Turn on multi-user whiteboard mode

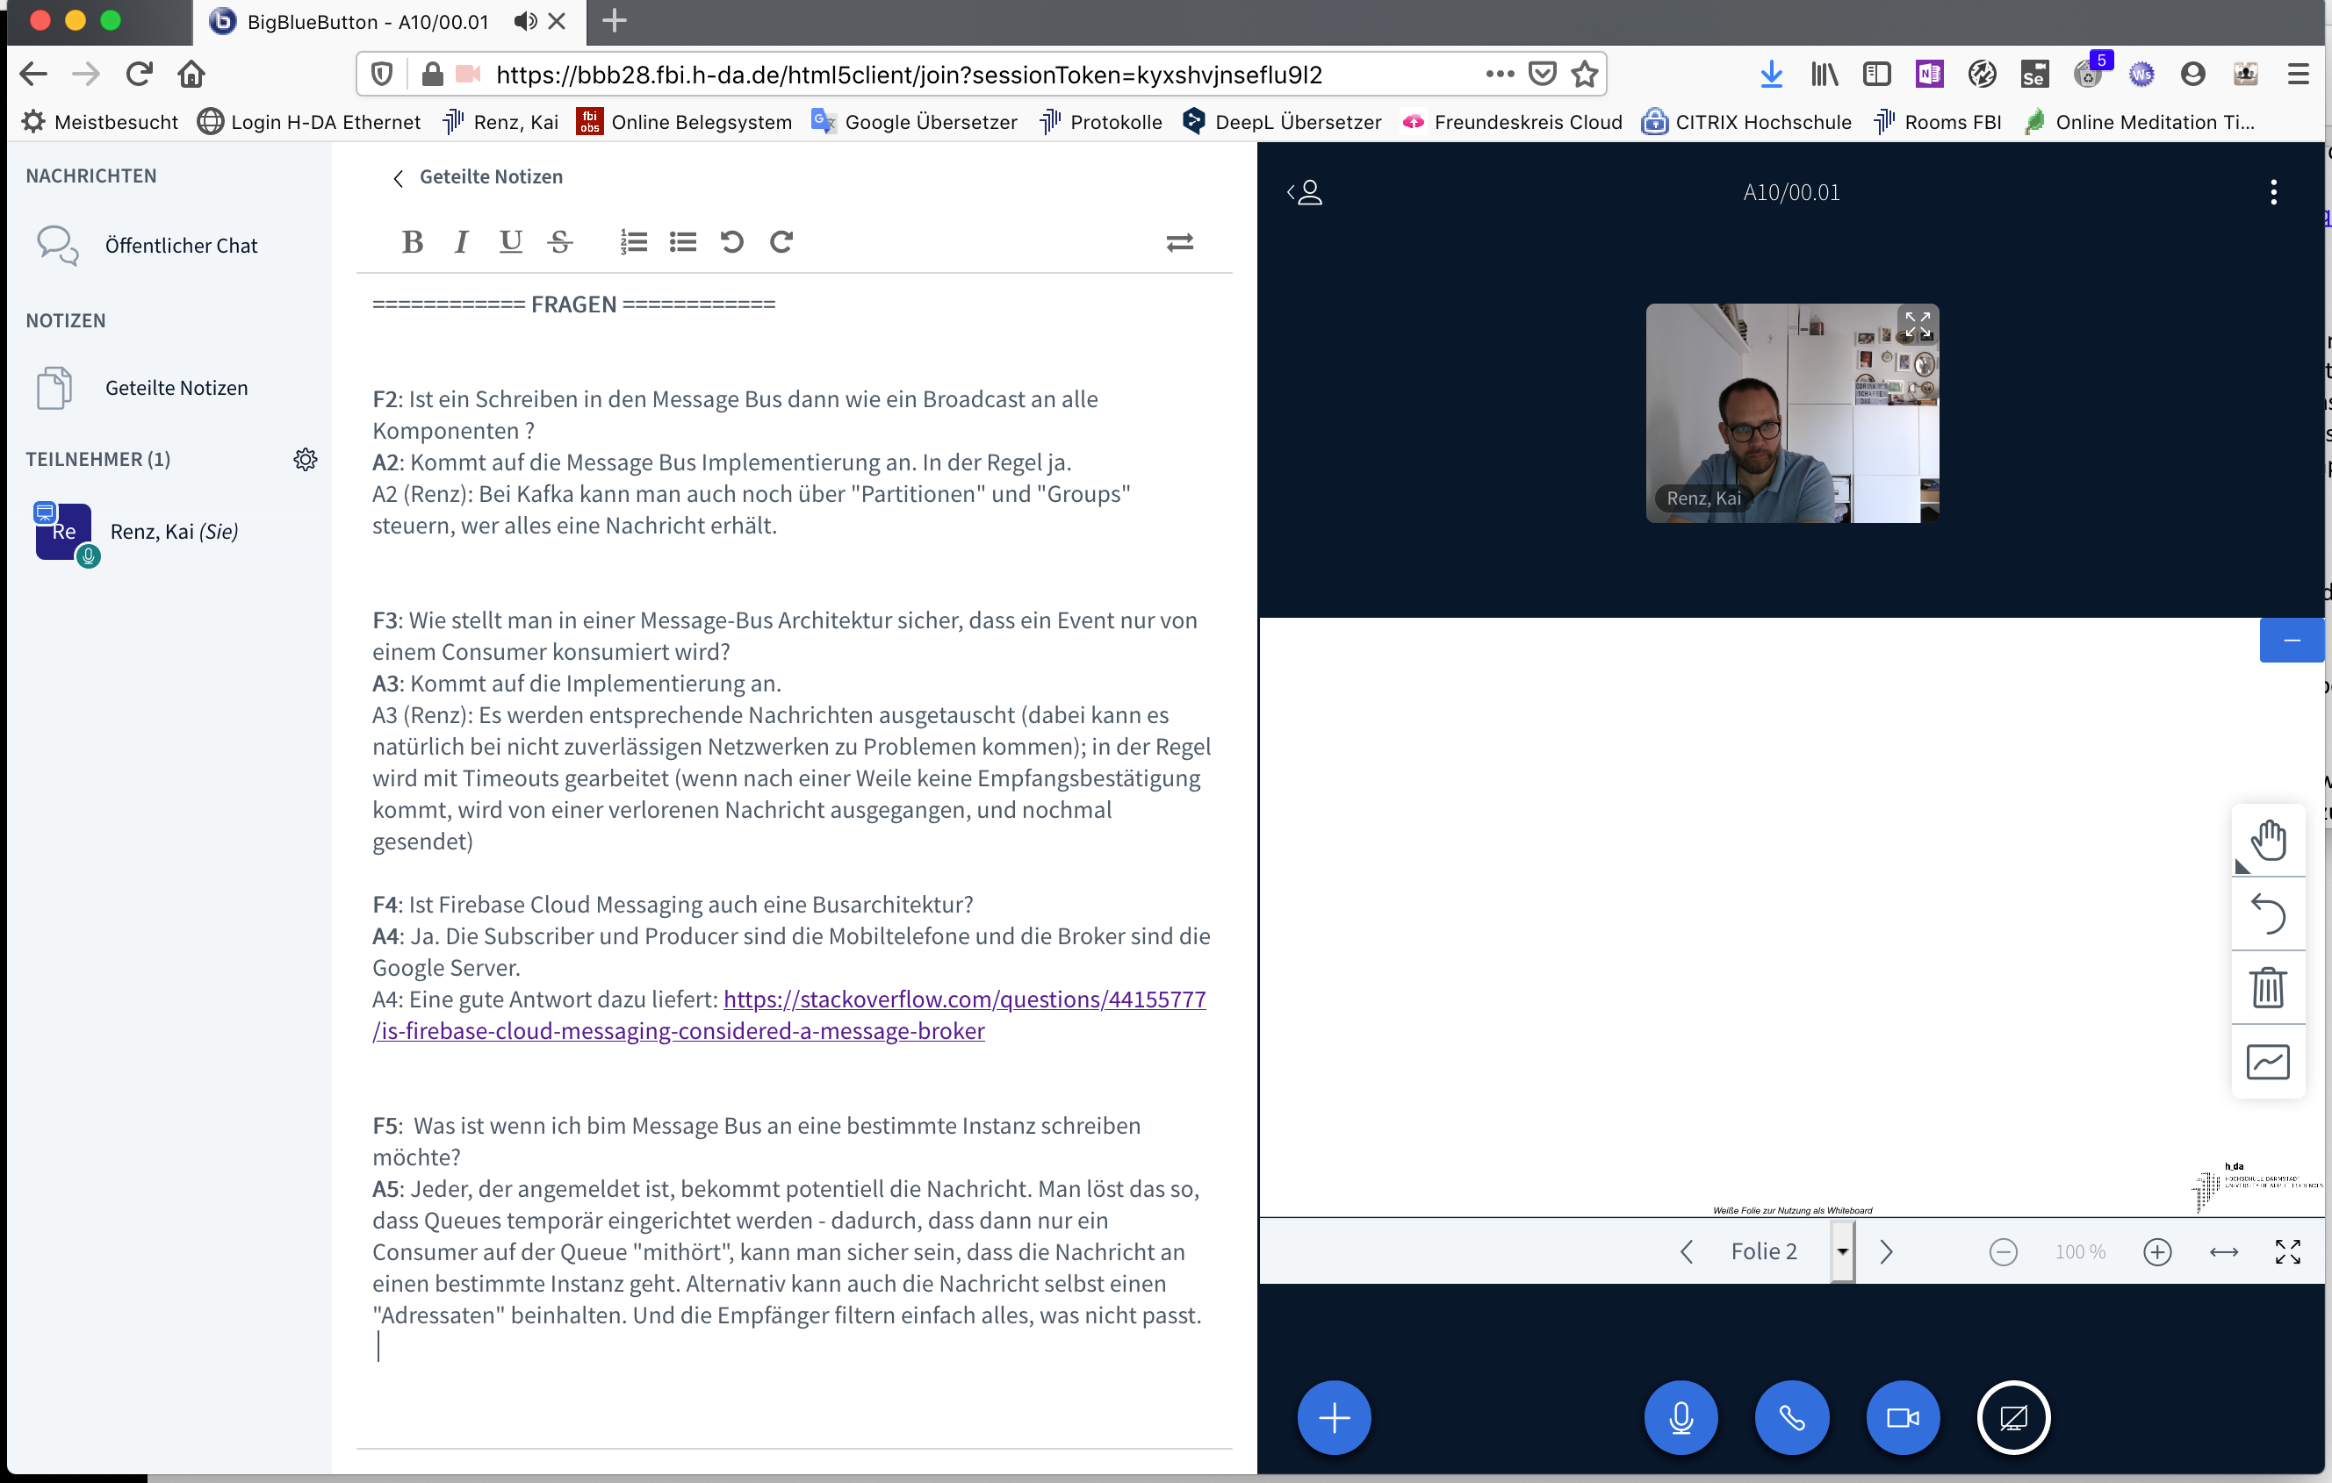tap(2267, 1061)
